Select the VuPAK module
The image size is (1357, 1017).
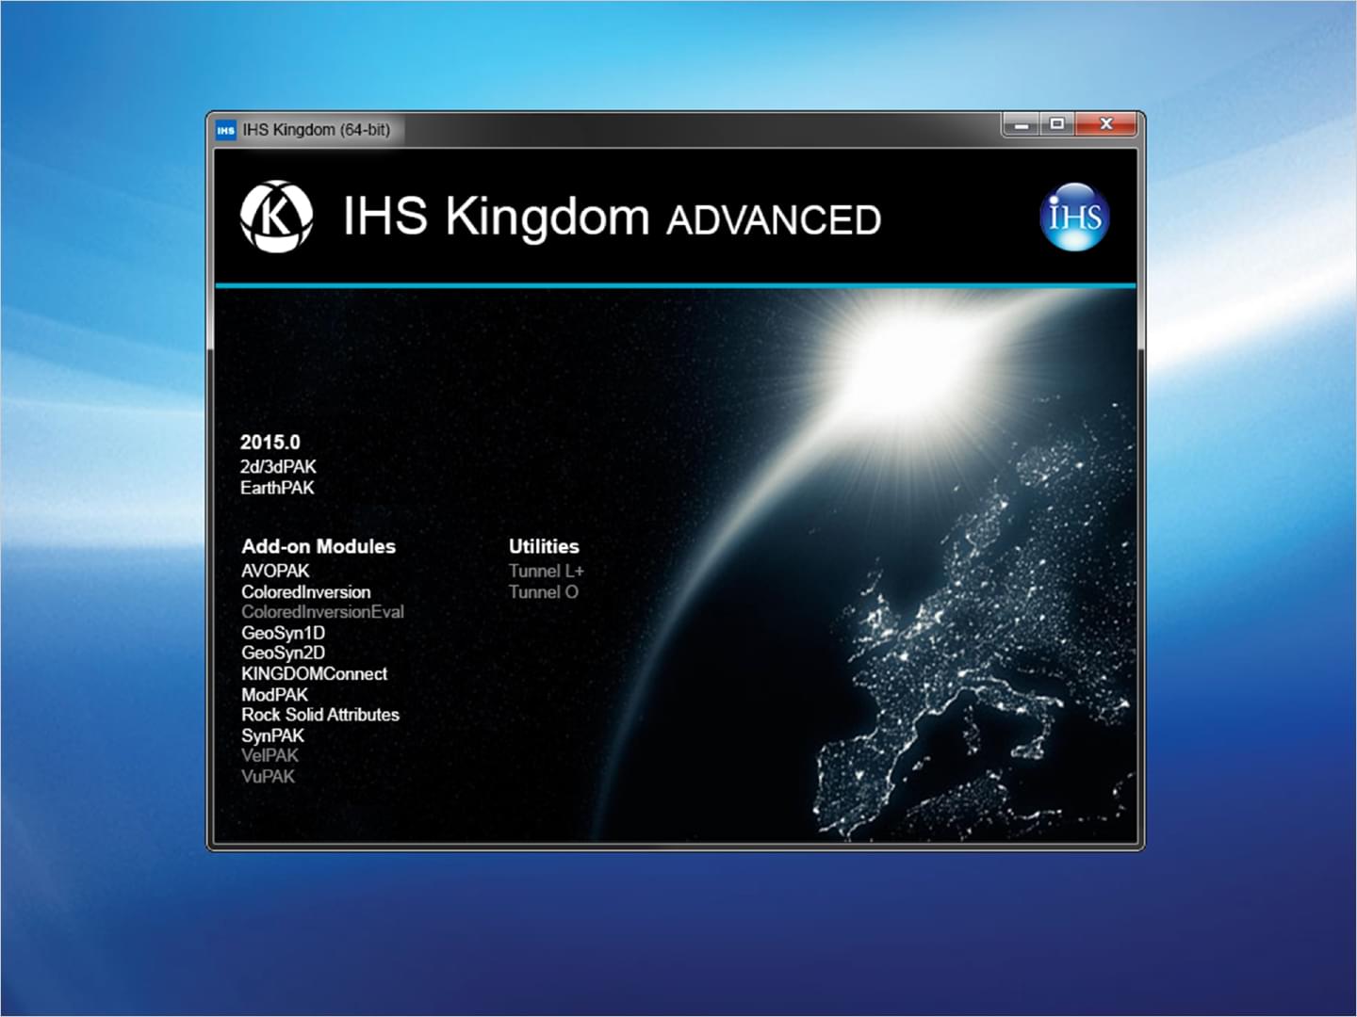[268, 776]
